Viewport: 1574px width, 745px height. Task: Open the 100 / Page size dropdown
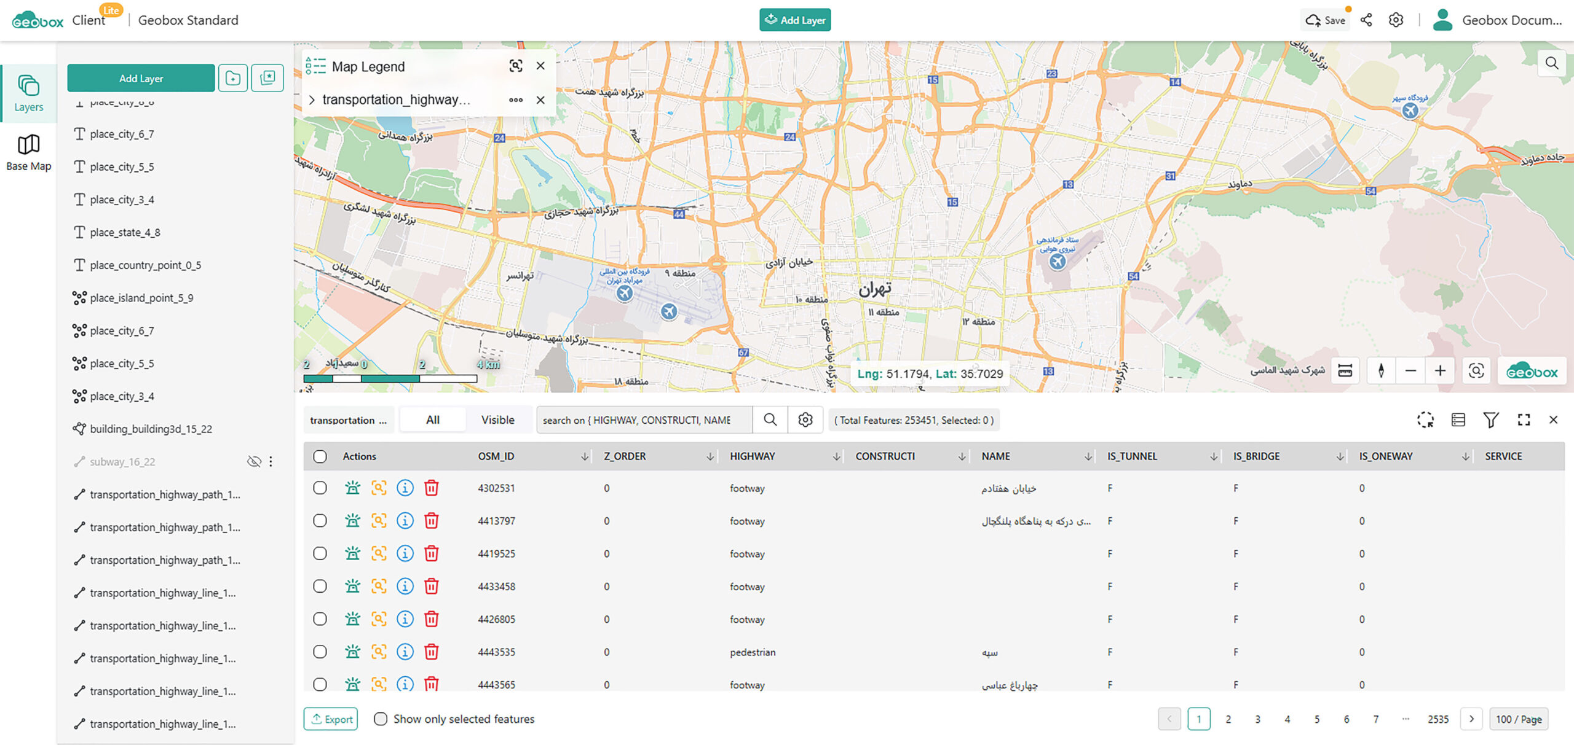[x=1518, y=719]
